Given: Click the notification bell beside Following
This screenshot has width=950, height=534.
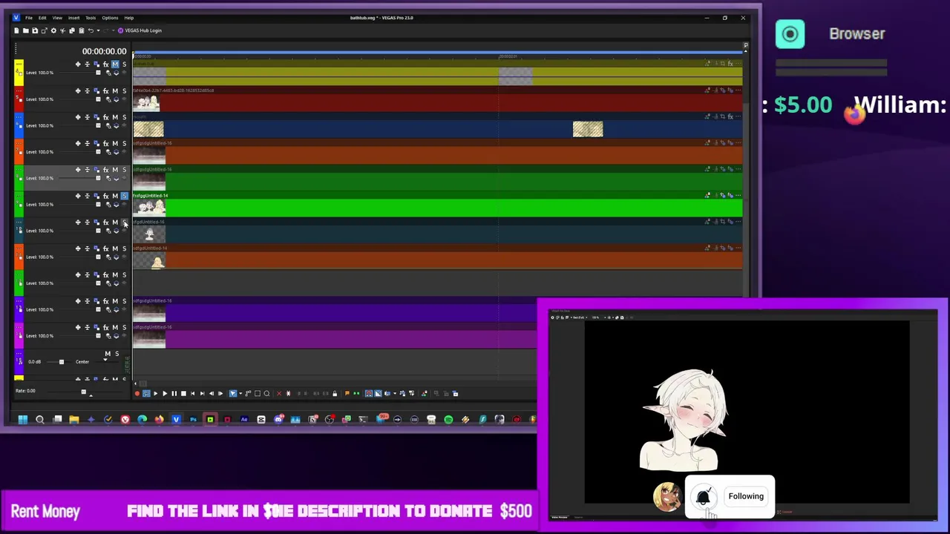Looking at the screenshot, I should coord(704,497).
